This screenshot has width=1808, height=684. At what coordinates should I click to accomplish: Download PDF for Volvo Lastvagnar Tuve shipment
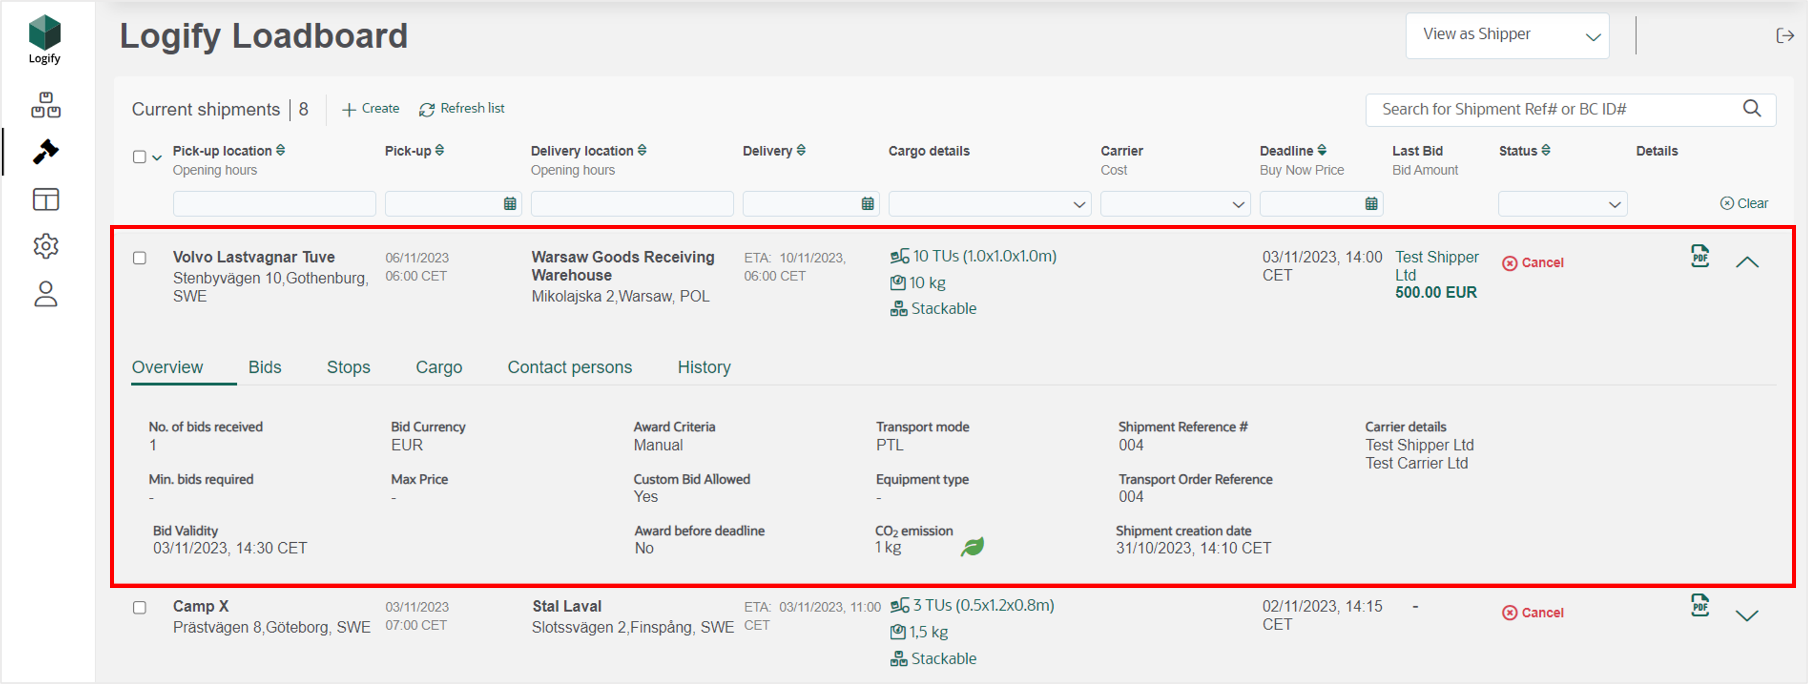tap(1699, 256)
